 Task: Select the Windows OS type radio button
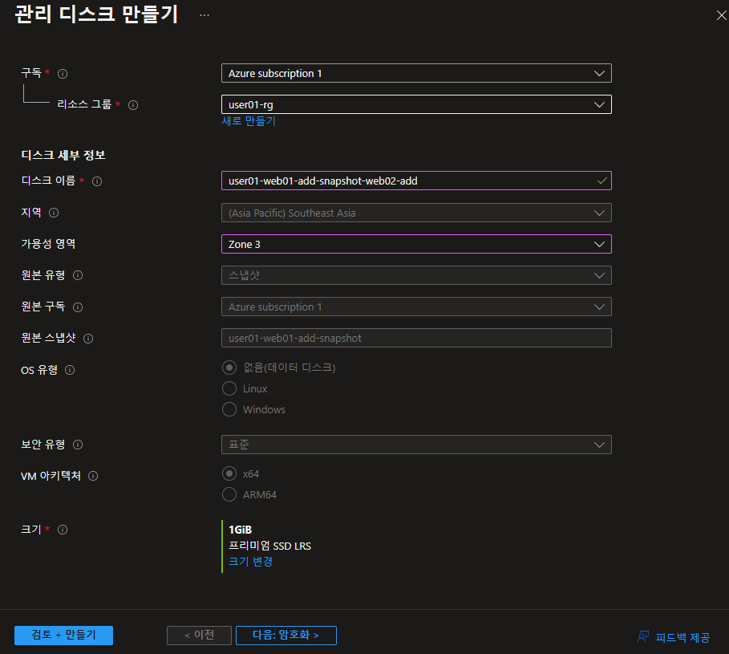[x=229, y=409]
